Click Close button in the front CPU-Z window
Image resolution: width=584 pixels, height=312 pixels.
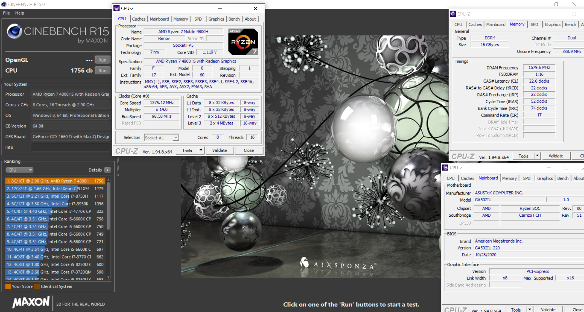[249, 150]
